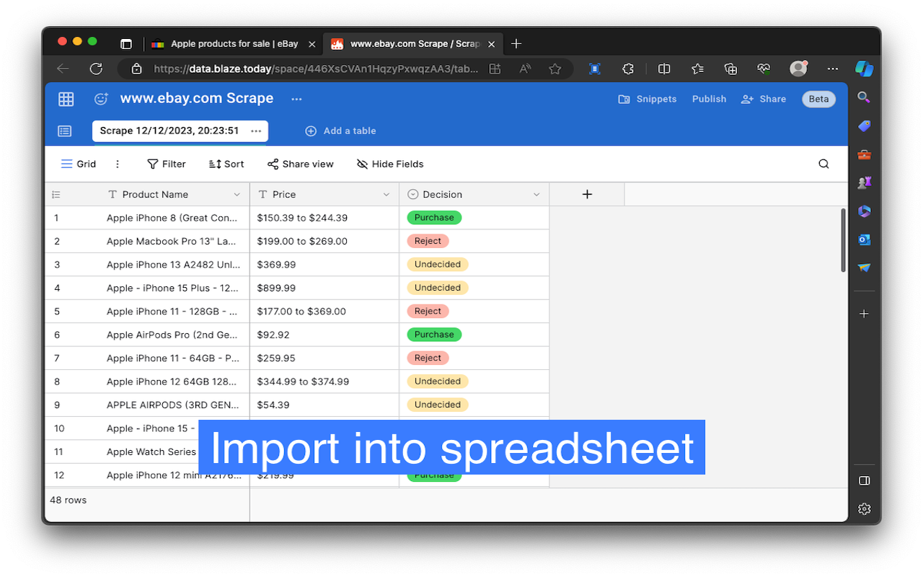This screenshot has height=577, width=923.
Task: Open the Edge sidebar search icon
Action: click(x=864, y=97)
